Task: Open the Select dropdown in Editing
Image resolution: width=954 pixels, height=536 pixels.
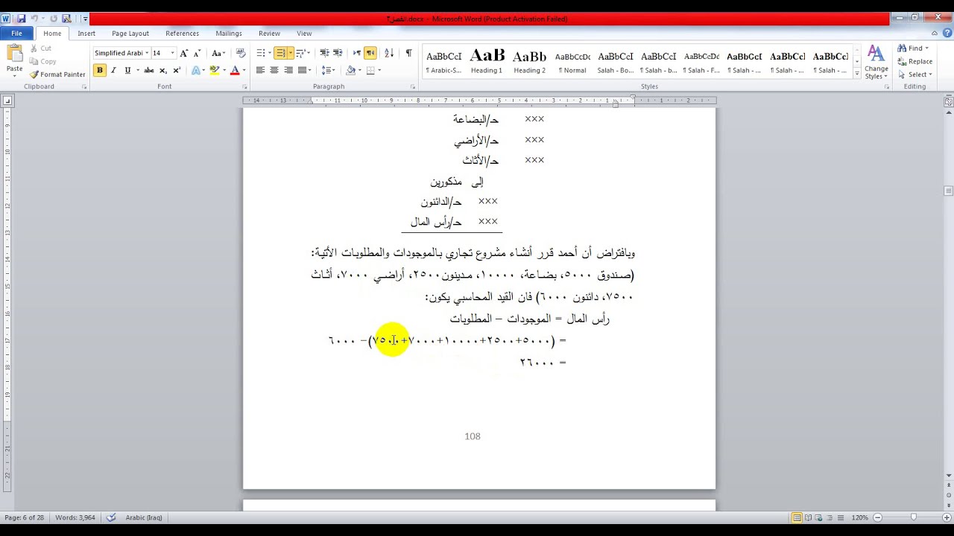Action: 914,74
